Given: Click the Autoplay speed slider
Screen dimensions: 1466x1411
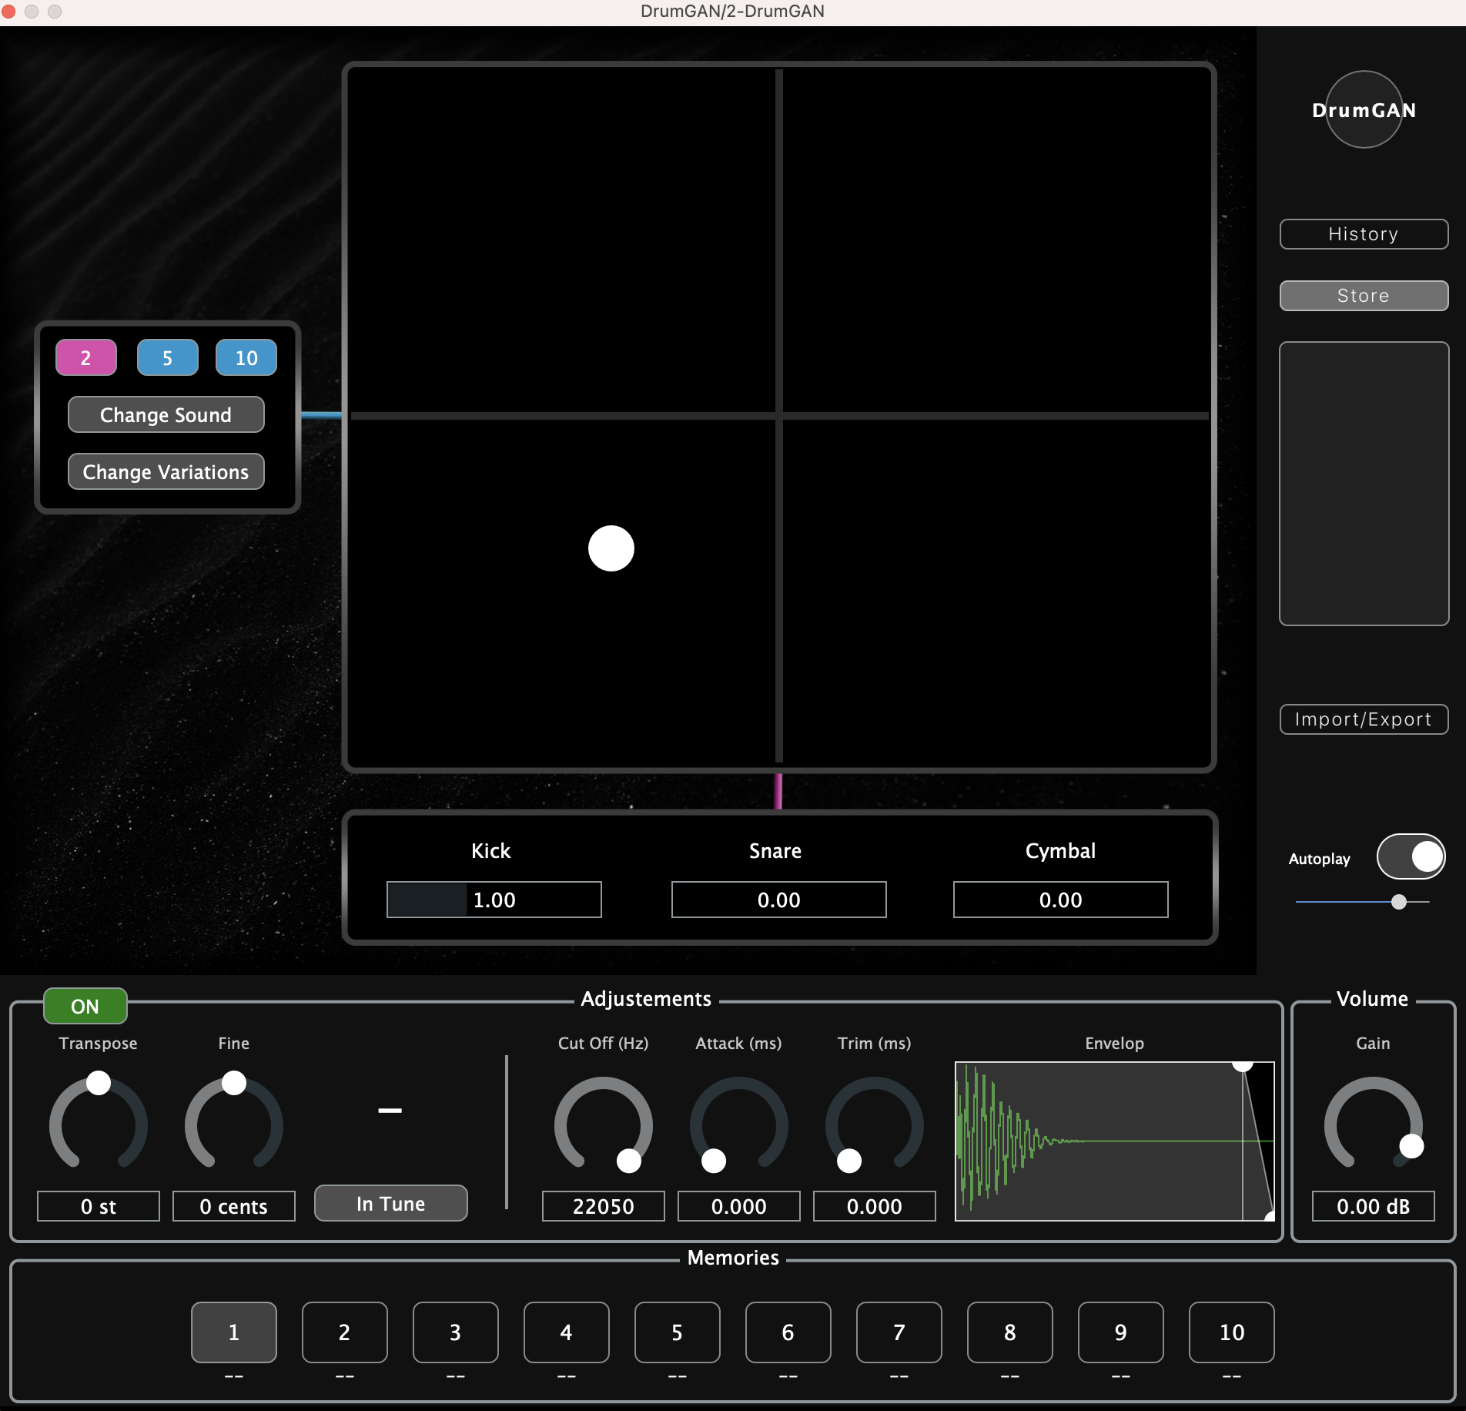Looking at the screenshot, I should [x=1363, y=902].
